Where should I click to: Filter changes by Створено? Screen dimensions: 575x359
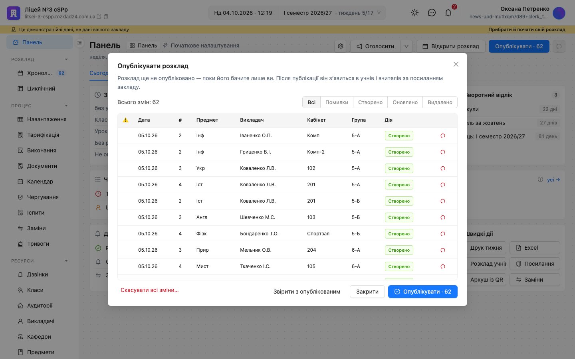coord(370,102)
